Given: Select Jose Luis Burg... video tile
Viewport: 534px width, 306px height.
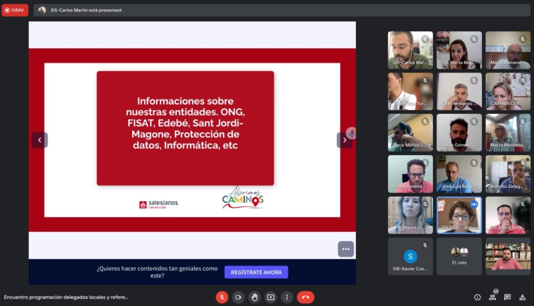Looking at the screenshot, I should (x=459, y=174).
